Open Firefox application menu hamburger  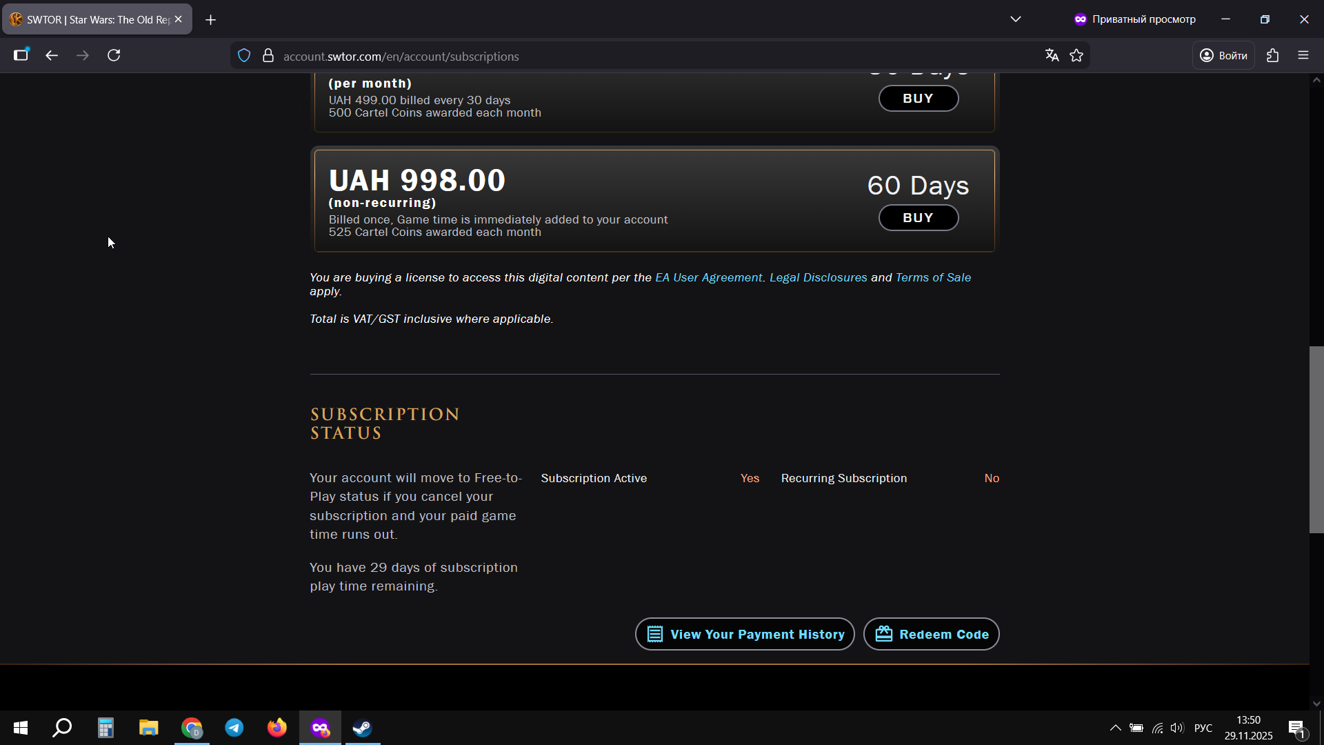coord(1303,55)
